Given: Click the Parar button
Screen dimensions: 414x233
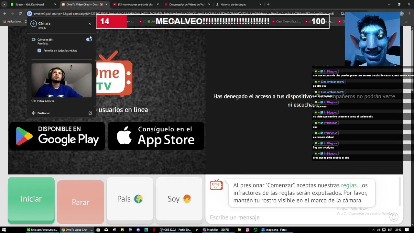Looking at the screenshot, I should pyautogui.click(x=81, y=202).
